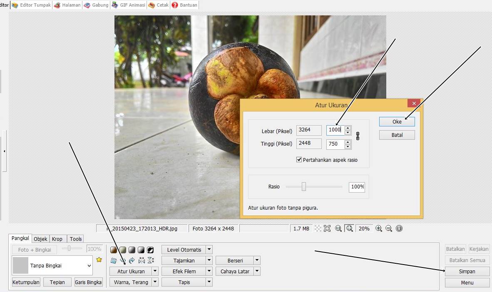Switch to the Krop tab

[x=57, y=239]
